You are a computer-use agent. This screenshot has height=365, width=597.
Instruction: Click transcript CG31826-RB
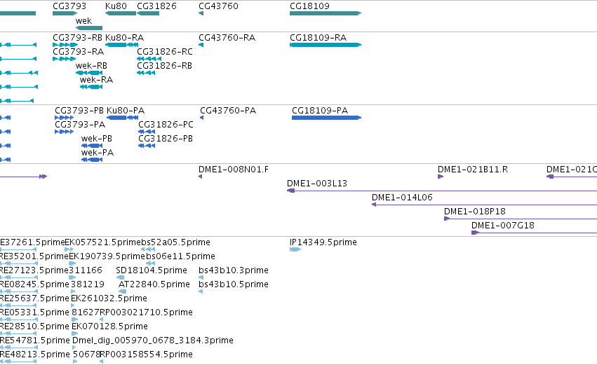click(164, 66)
